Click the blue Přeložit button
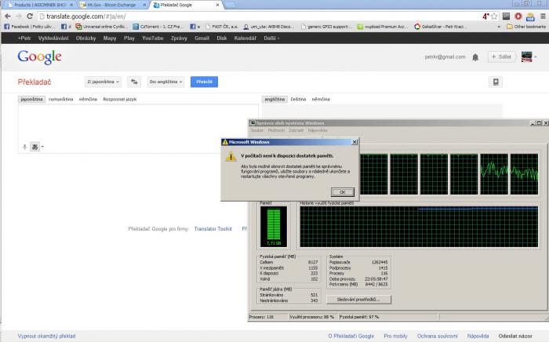 204,82
